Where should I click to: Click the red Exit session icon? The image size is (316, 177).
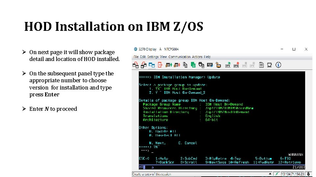(x=160, y=65)
